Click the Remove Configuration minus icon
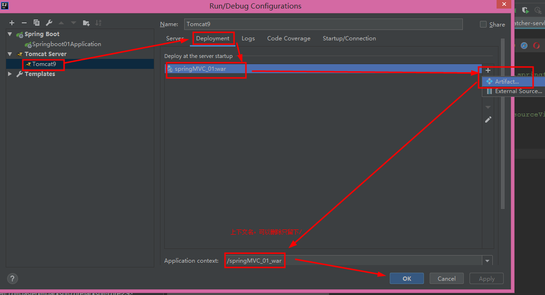Viewport: 545px width, 295px height. (24, 23)
